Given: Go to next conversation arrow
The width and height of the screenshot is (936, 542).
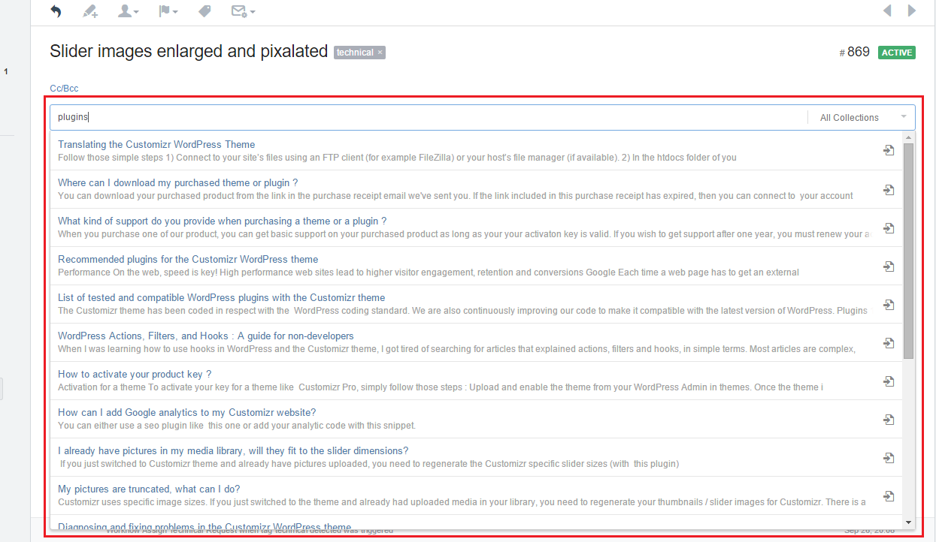Looking at the screenshot, I should coord(912,11).
